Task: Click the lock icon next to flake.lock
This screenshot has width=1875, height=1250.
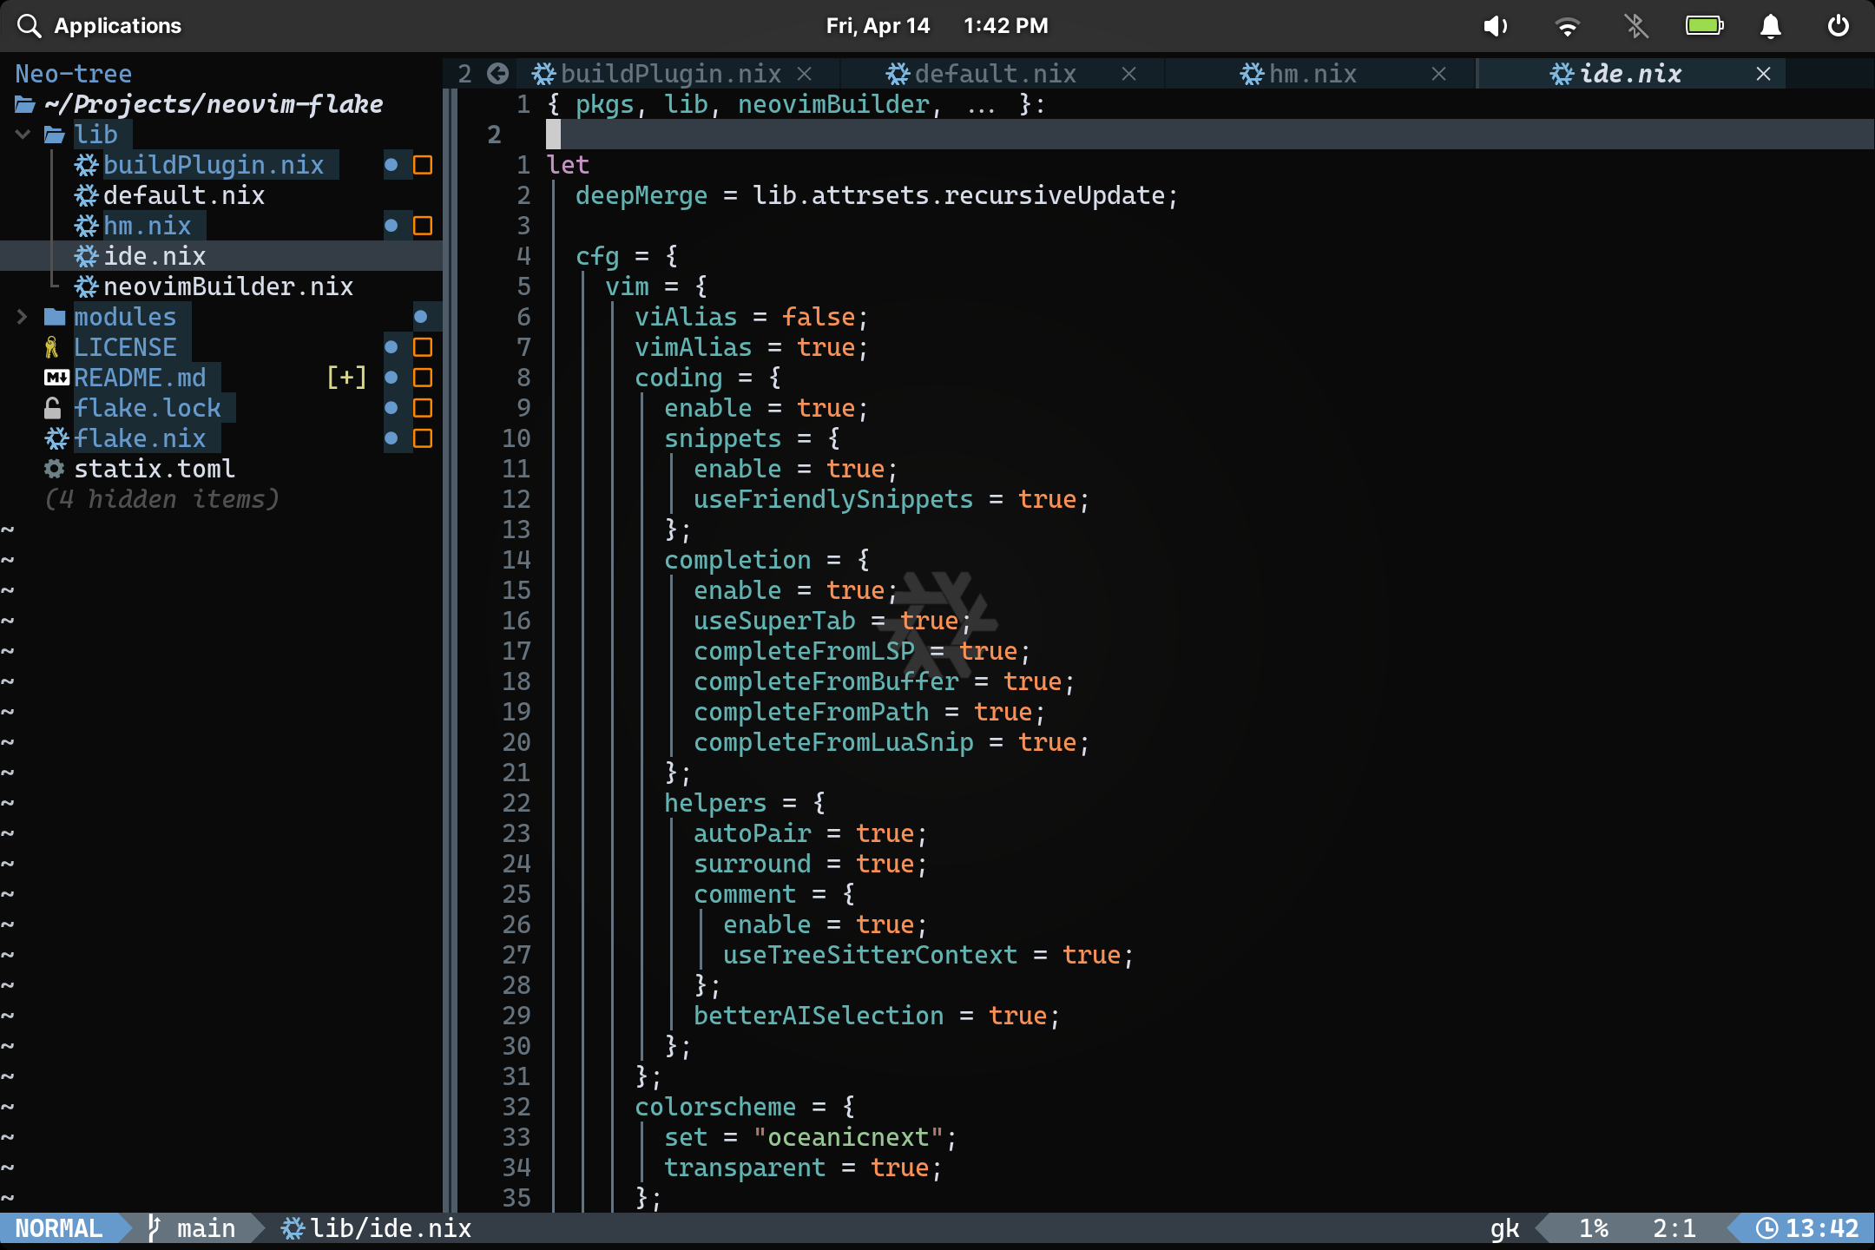Action: coord(53,408)
